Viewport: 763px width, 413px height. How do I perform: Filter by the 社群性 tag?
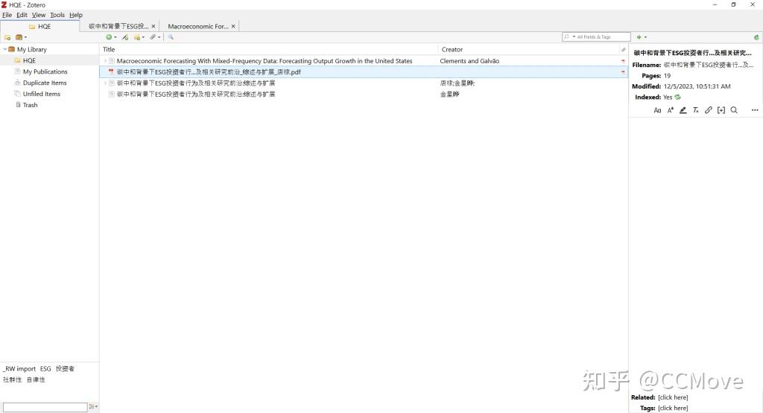point(12,380)
